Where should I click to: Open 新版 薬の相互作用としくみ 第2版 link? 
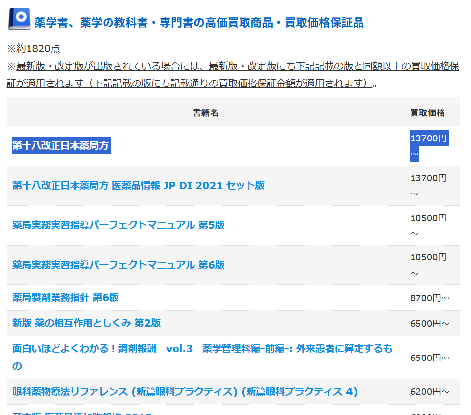86,323
